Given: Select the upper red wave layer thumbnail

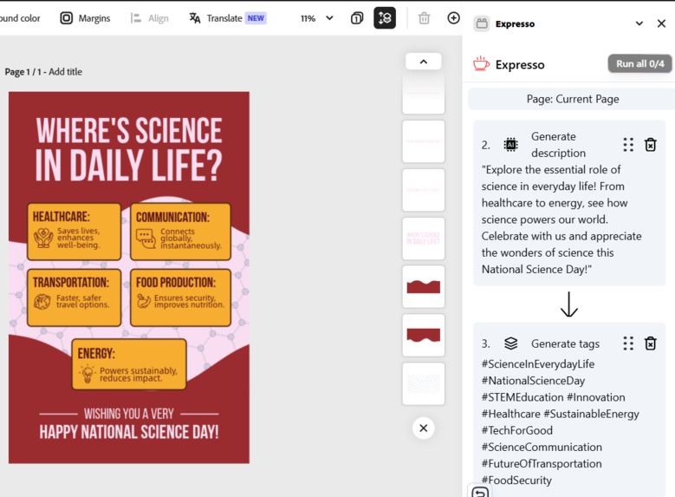Looking at the screenshot, I should [x=424, y=286].
